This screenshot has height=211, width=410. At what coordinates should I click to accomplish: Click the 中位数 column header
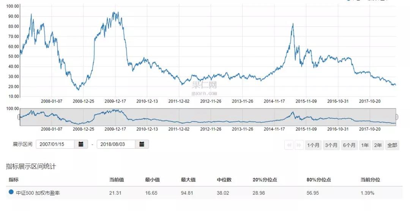[224, 180]
